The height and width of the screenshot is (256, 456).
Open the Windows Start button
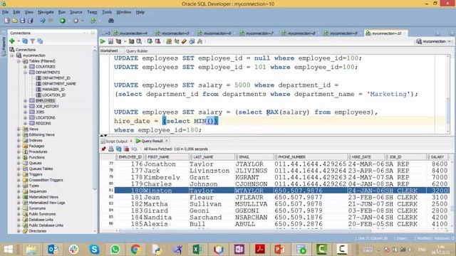pos(8,249)
